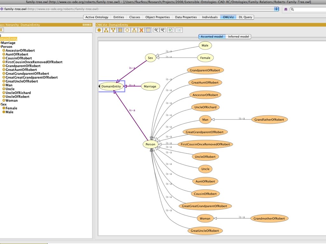The height and width of the screenshot is (244, 326).
Task: Click the GrandfatherOfRobert graph node
Action: click(x=269, y=119)
